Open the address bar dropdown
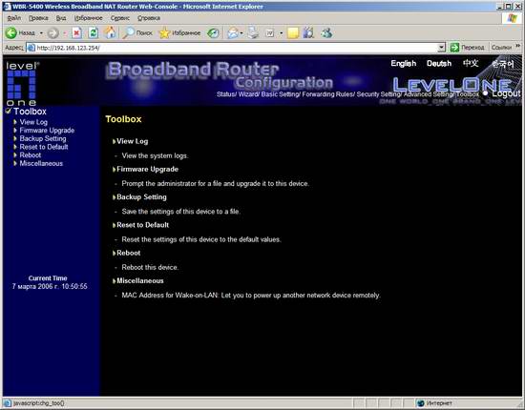525x410 pixels. click(x=442, y=48)
